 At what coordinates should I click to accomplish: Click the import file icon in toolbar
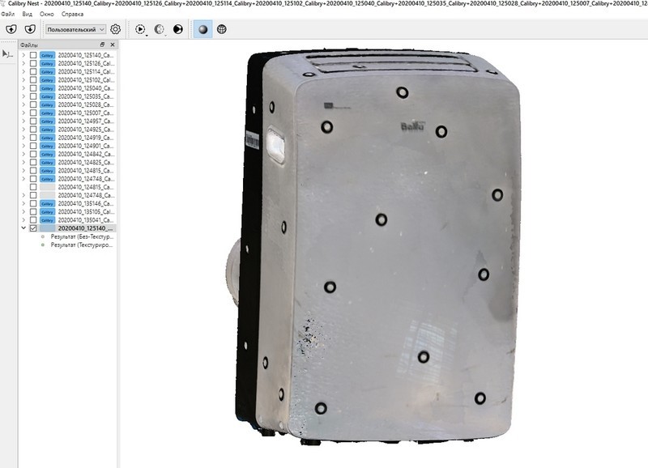[x=11, y=29]
